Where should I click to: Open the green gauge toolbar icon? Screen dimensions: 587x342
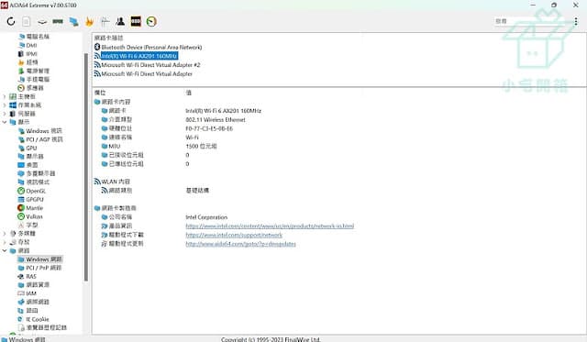151,21
